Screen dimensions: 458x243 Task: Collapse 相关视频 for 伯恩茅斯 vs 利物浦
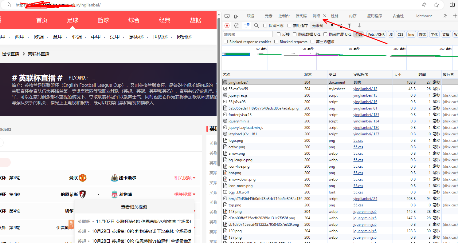(185, 194)
